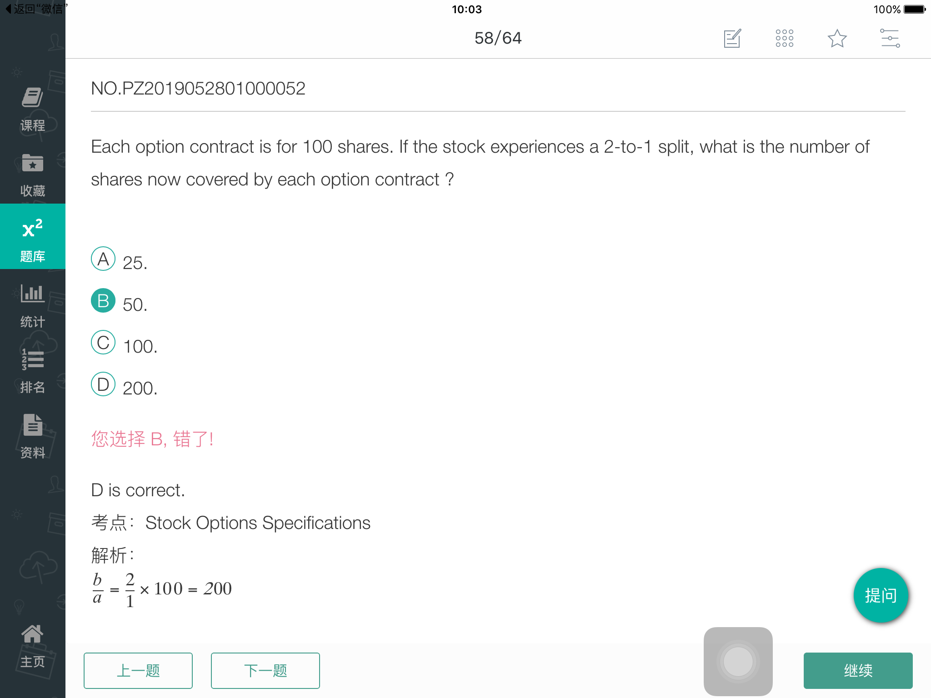Screen dimensions: 931x698
Task: Go to next question with 下一题
Action: coord(265,671)
